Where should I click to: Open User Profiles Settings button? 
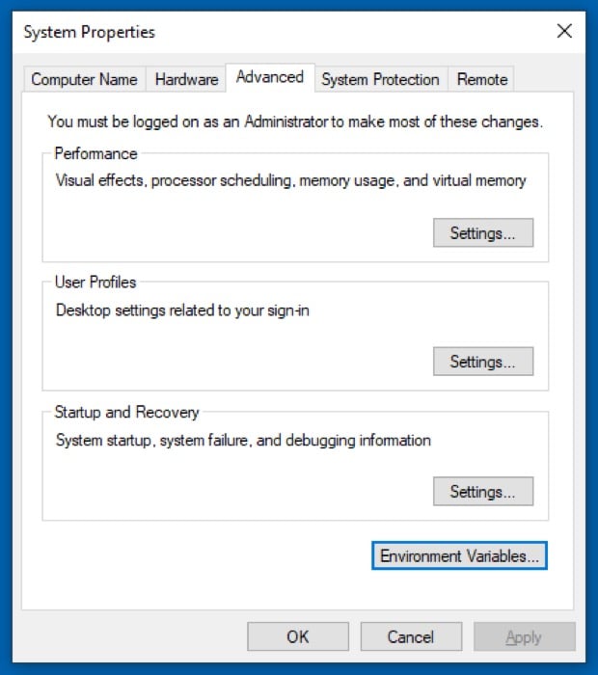coord(483,362)
